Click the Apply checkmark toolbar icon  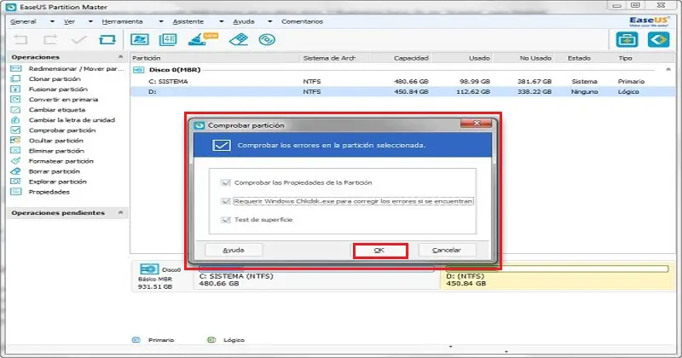78,40
